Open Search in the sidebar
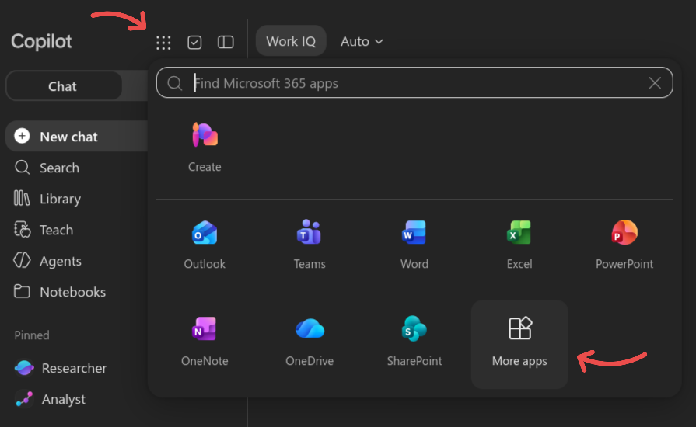The height and width of the screenshot is (427, 696). (x=47, y=168)
